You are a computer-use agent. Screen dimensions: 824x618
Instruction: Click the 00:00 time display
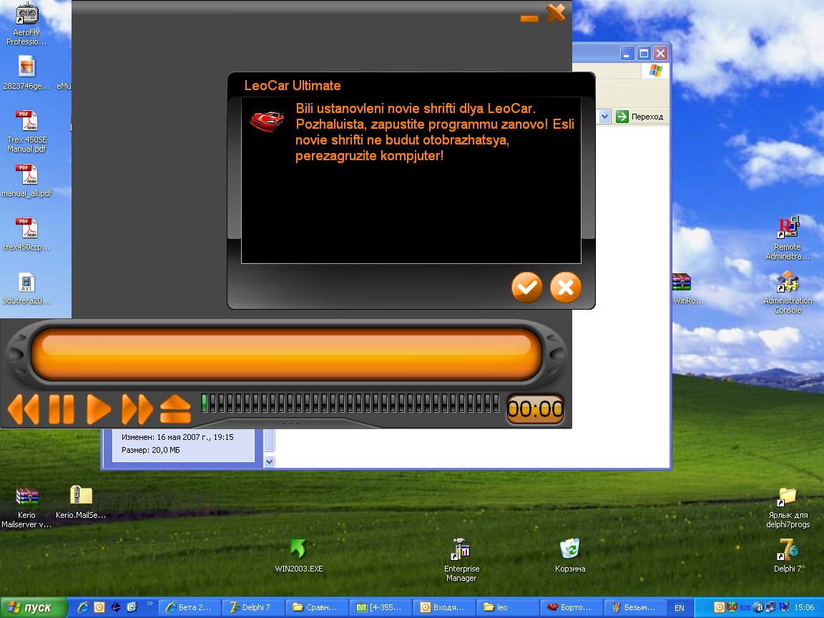point(535,409)
